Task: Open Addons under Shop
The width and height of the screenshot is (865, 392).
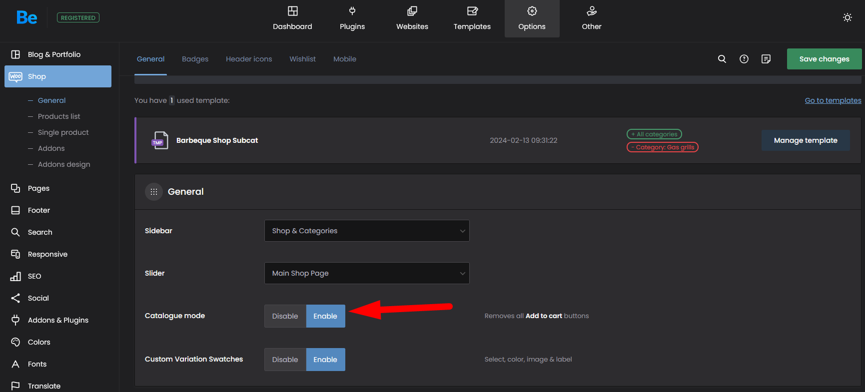Action: [51, 148]
